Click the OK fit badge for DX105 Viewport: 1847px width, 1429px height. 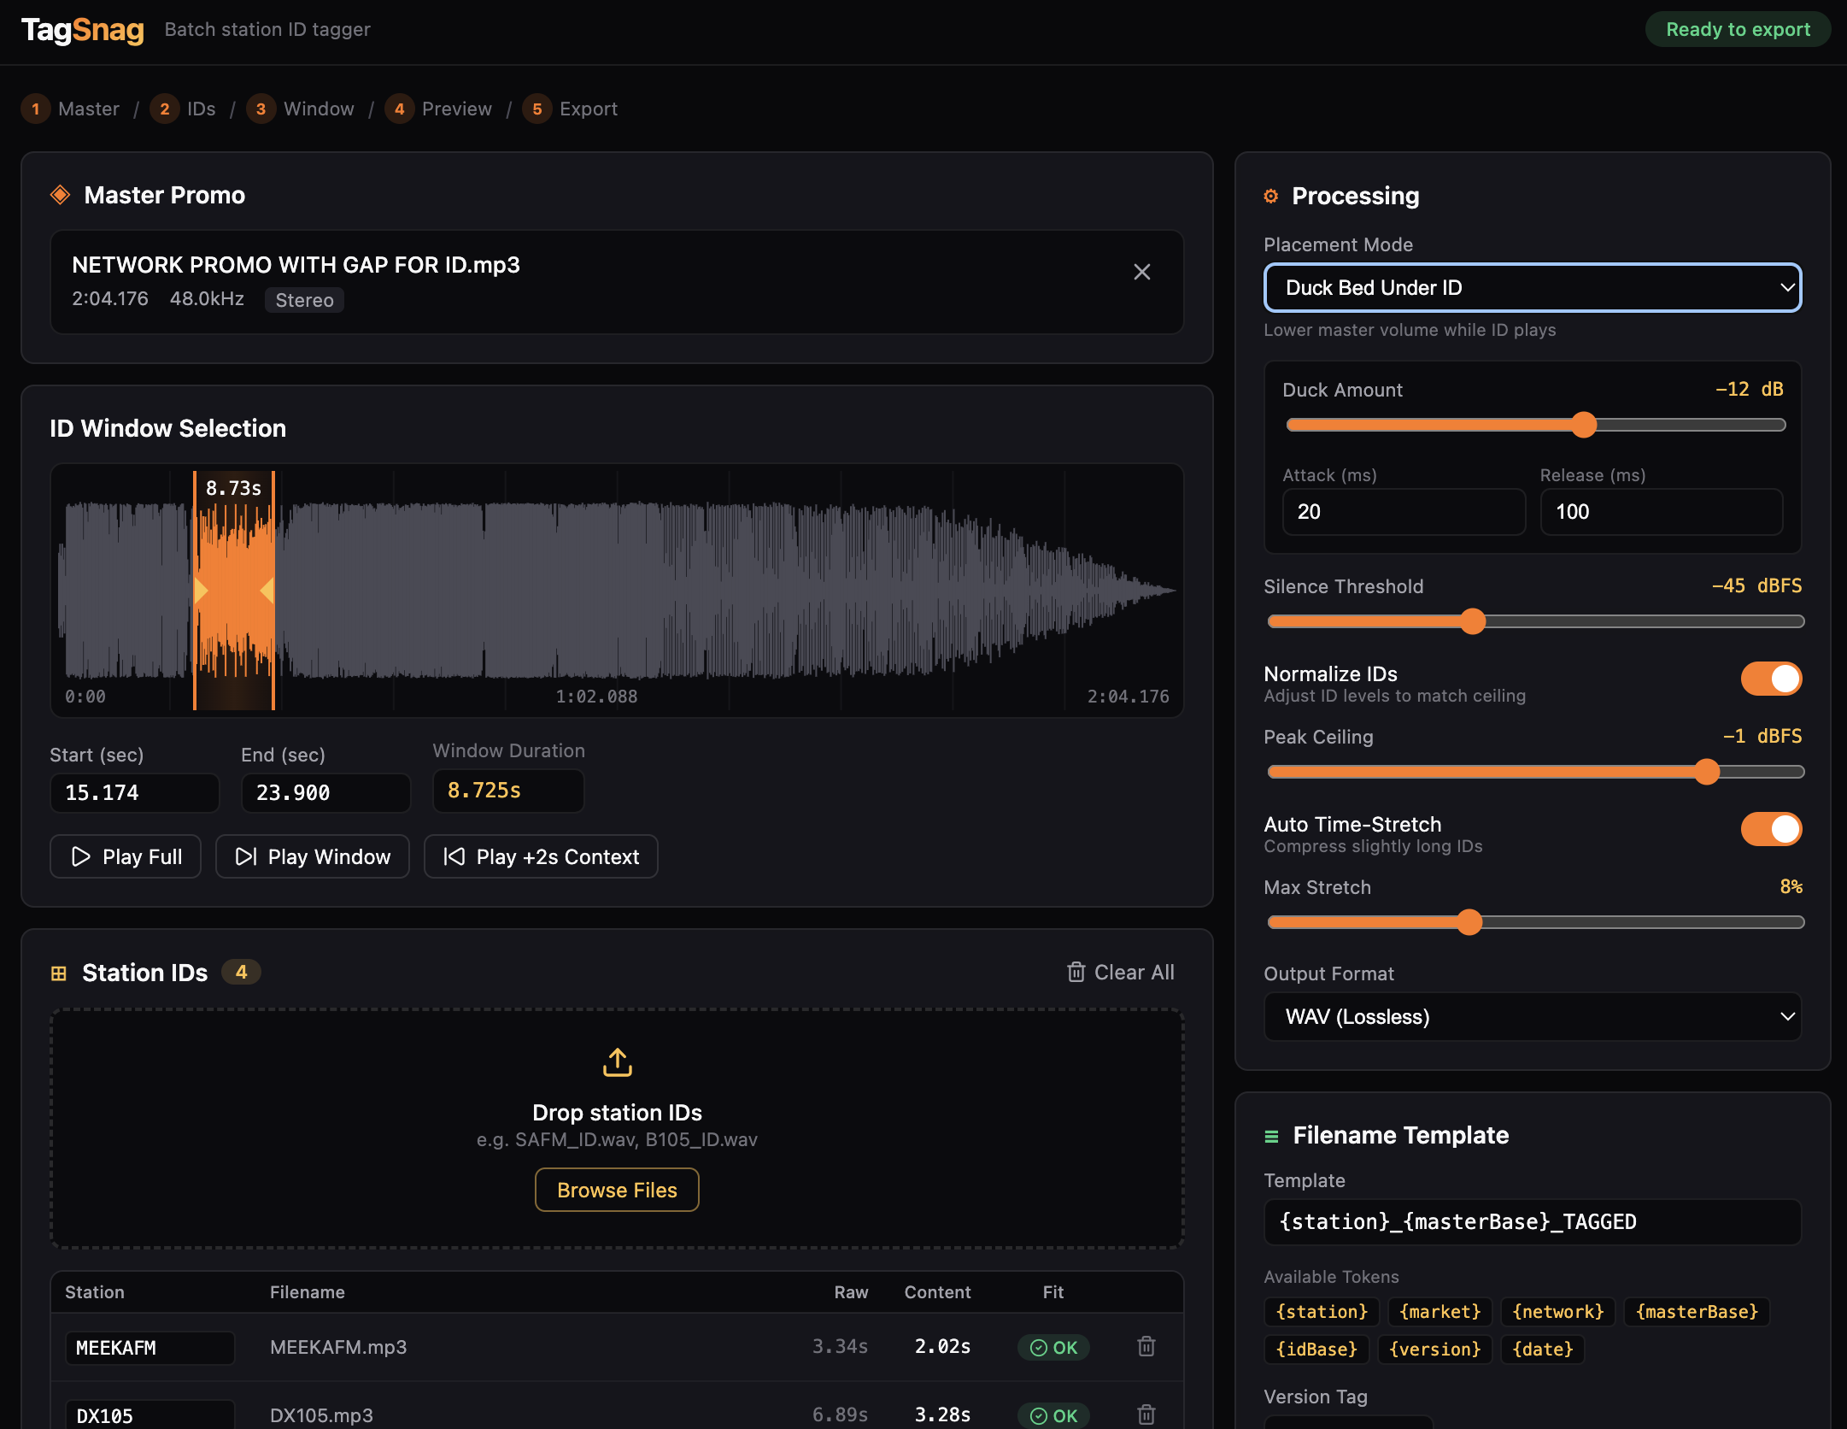[1053, 1415]
